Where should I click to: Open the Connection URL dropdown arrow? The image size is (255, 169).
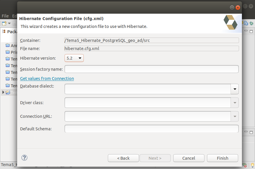[235, 116]
